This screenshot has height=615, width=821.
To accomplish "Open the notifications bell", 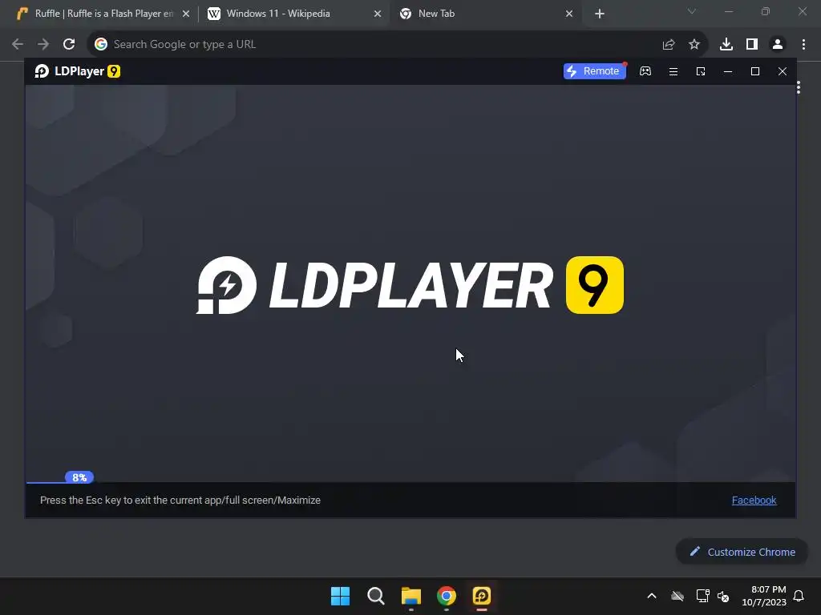I will pyautogui.click(x=799, y=596).
